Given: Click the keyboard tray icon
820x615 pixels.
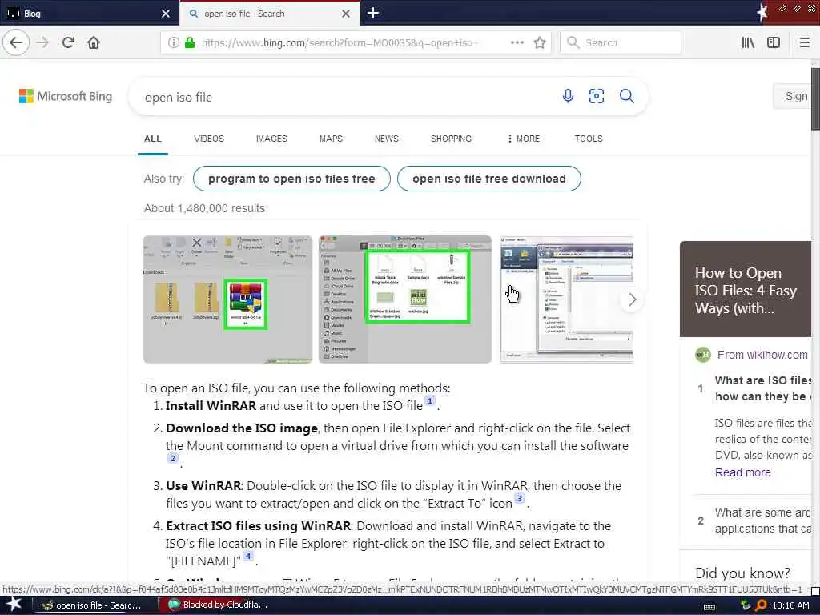Looking at the screenshot, I should (x=709, y=606).
